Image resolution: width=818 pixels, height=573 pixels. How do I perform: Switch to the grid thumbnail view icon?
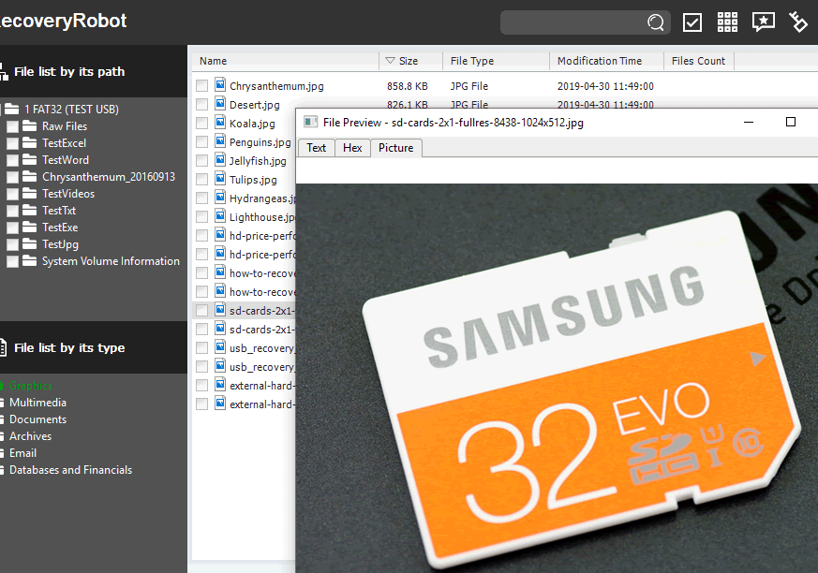point(727,22)
